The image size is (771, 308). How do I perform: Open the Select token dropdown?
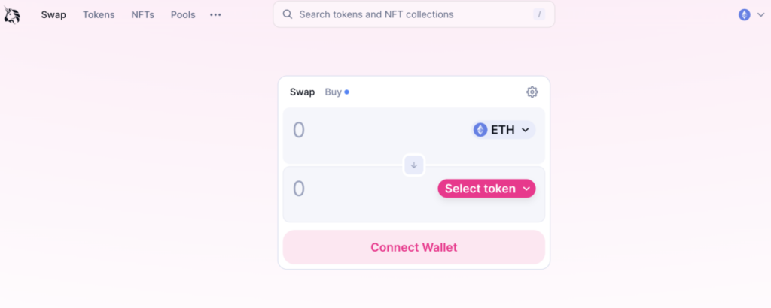(486, 189)
